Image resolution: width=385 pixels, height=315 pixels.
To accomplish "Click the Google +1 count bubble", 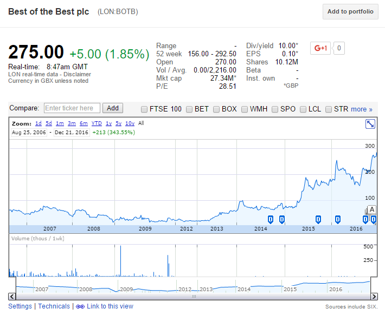I will (339, 48).
